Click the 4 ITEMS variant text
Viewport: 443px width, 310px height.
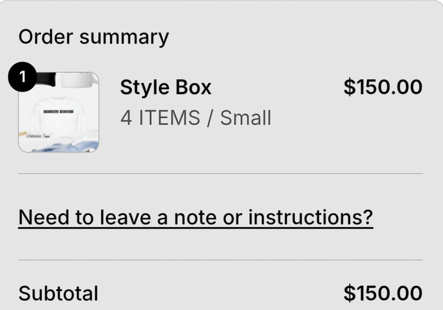coord(160,117)
